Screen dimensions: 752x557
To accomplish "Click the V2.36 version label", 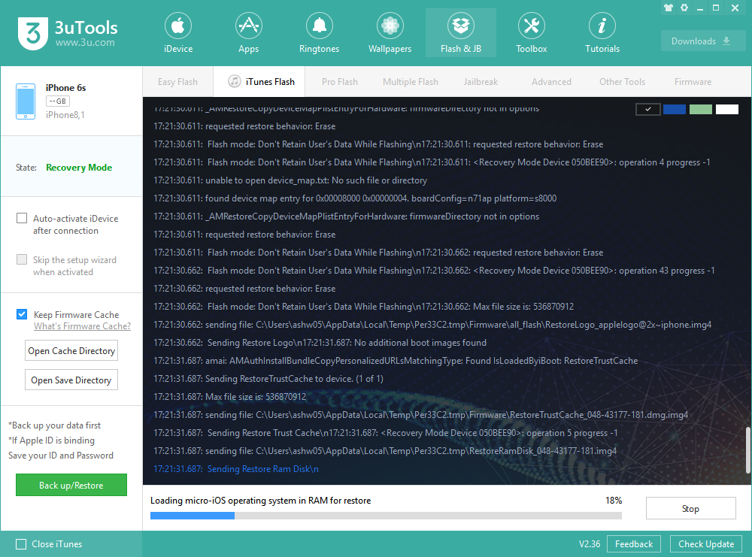I will (x=590, y=544).
